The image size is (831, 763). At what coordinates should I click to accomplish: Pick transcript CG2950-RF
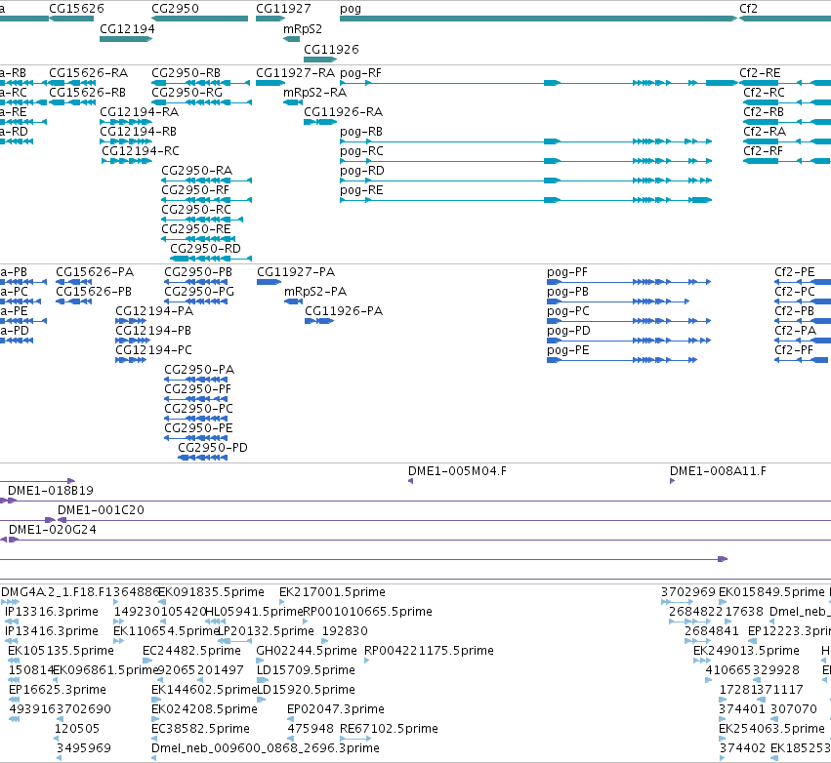coord(207,200)
